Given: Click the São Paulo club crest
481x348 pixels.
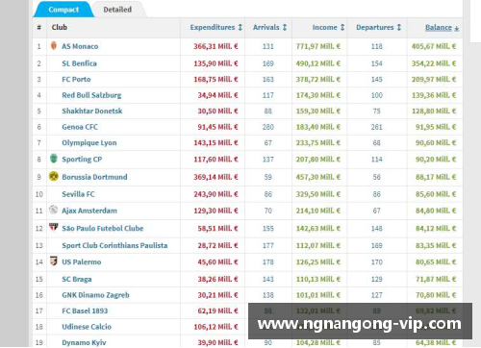Looking at the screenshot, I should tap(54, 227).
